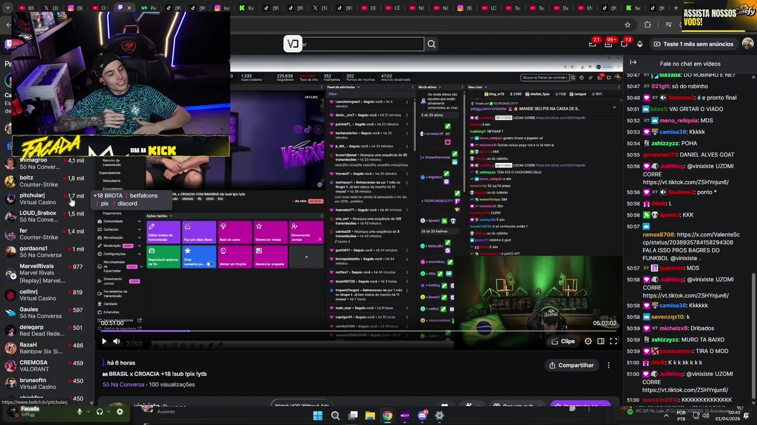Screen dimensions: 757x425
Task: Open Task View on the taskbar
Action: click(x=352, y=416)
